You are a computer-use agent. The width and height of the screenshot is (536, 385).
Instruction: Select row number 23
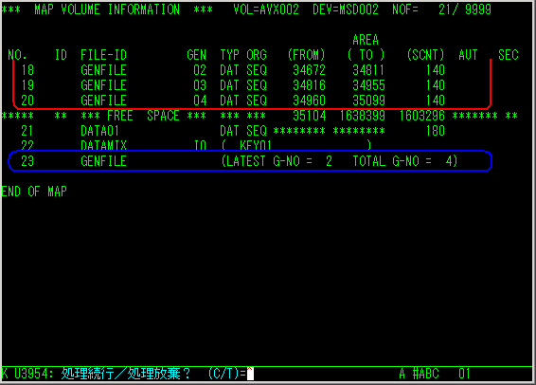click(27, 161)
